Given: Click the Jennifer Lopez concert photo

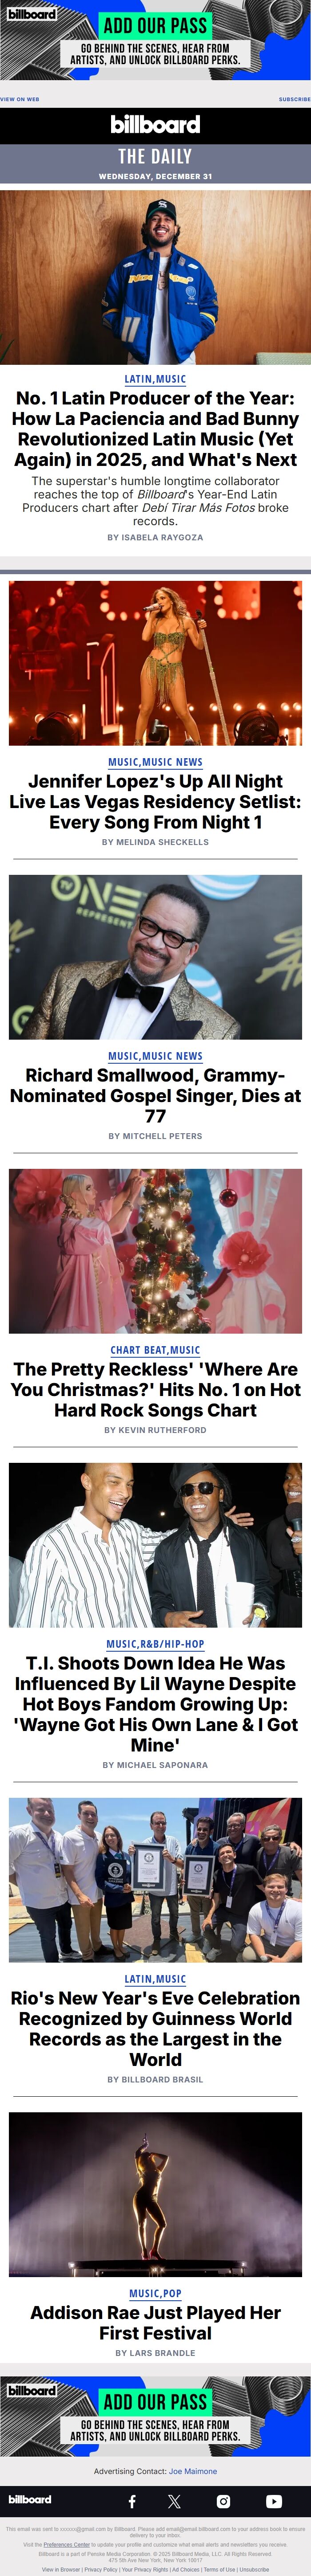Looking at the screenshot, I should (x=155, y=662).
